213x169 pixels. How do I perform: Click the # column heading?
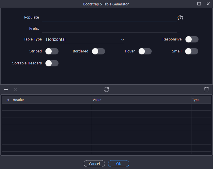point(7,100)
